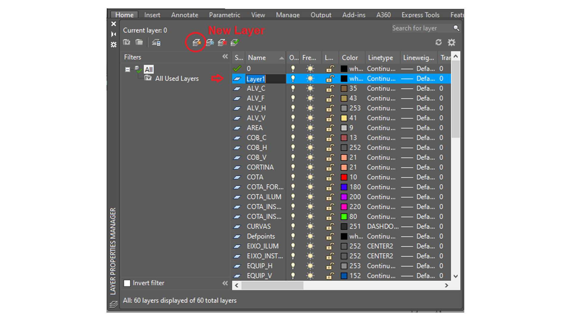Toggle lightbulb for layer COB_C
This screenshot has height=321, width=571.
(x=293, y=138)
